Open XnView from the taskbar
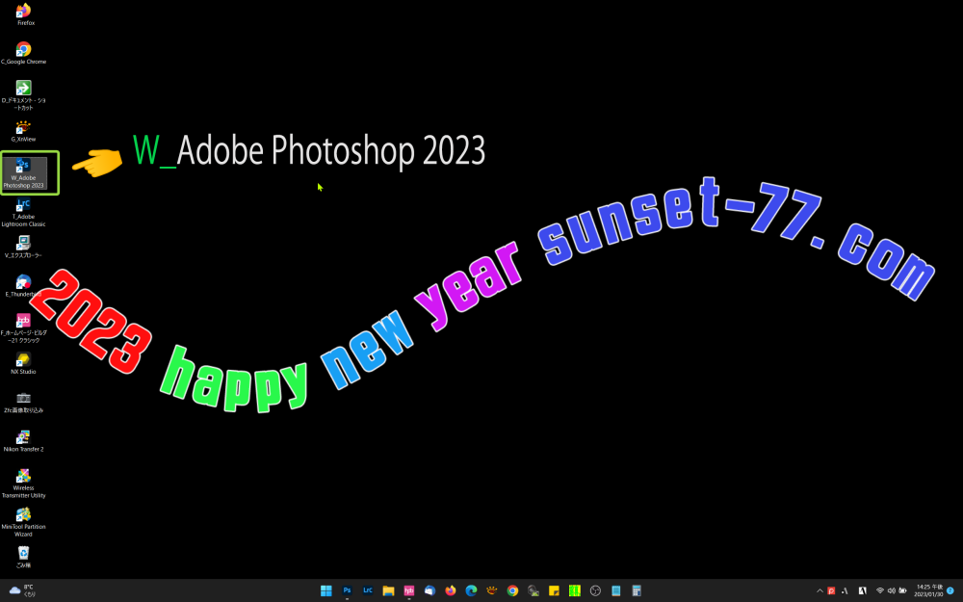Viewport: 963px width, 602px height. pyautogui.click(x=492, y=591)
